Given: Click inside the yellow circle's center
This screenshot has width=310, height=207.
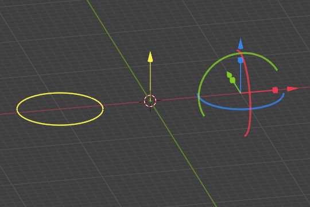Looking at the screenshot, I should click(60, 109).
